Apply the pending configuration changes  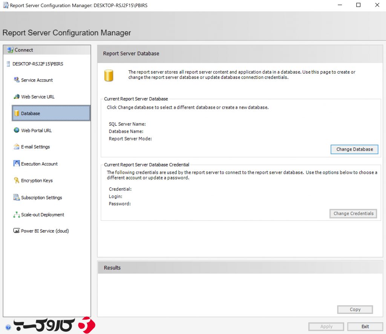point(326,326)
